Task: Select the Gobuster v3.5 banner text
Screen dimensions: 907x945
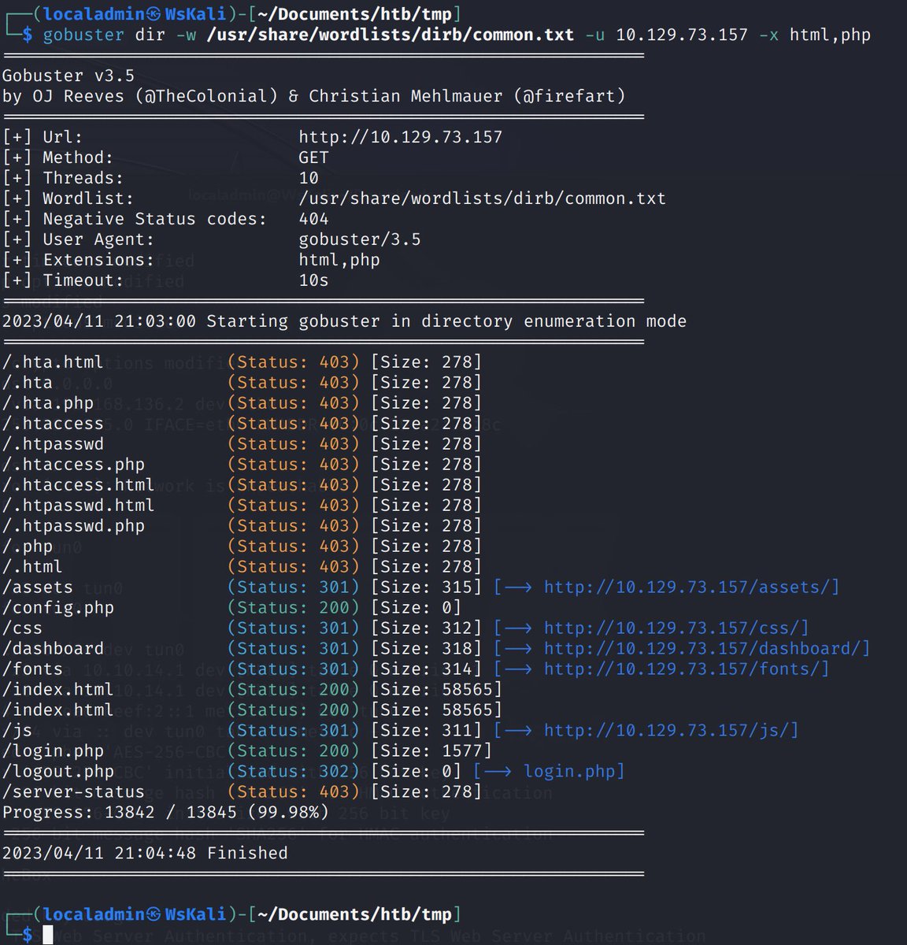Action: pos(68,76)
